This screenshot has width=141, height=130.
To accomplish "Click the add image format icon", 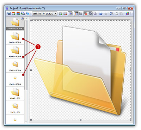I will pyautogui.click(x=61, y=13).
